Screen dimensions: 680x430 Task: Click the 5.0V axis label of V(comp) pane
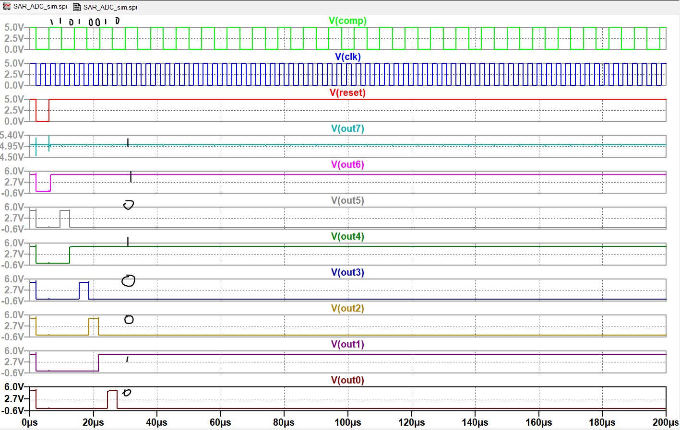tap(14, 27)
